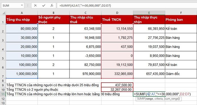Select result cell showing 32,267,050.00

coord(117,90)
